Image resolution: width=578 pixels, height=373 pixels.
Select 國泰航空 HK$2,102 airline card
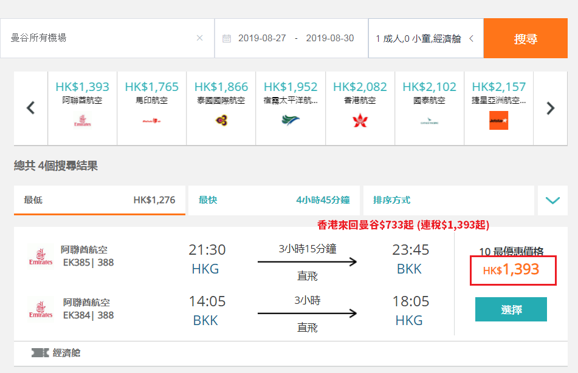[430, 108]
